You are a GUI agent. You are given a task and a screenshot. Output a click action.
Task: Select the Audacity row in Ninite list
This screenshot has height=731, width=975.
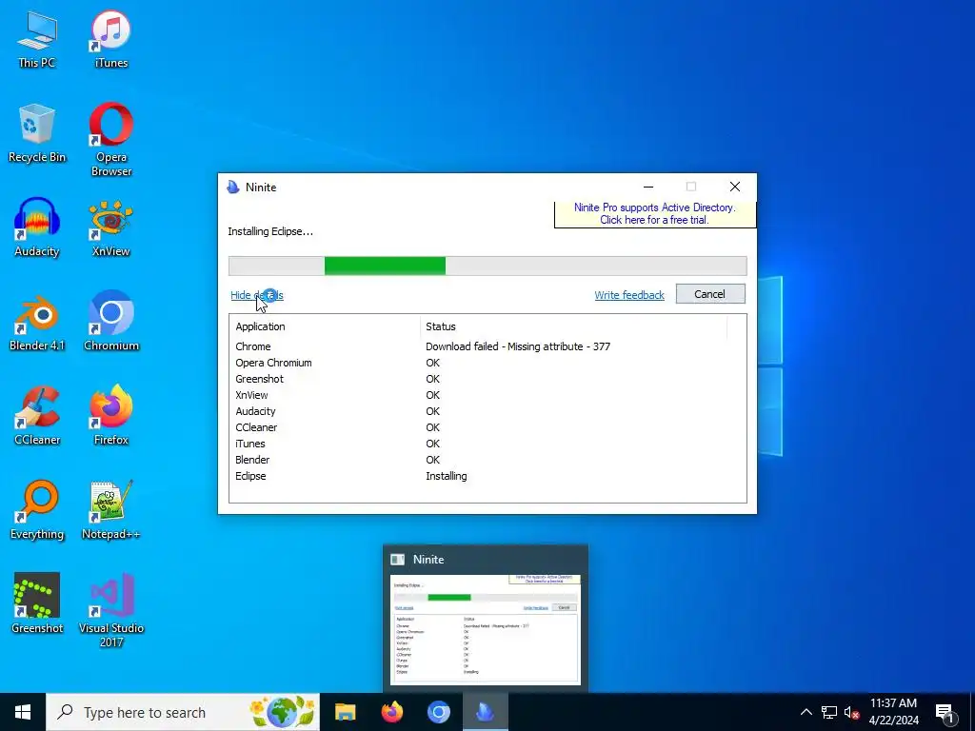487,411
